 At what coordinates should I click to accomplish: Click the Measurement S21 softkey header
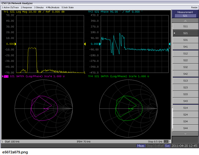(185, 14)
